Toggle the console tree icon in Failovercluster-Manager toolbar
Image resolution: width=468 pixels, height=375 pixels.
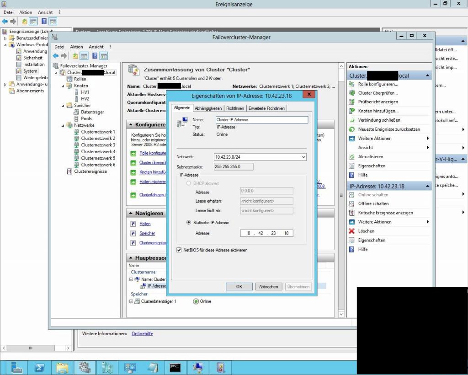(84, 56)
